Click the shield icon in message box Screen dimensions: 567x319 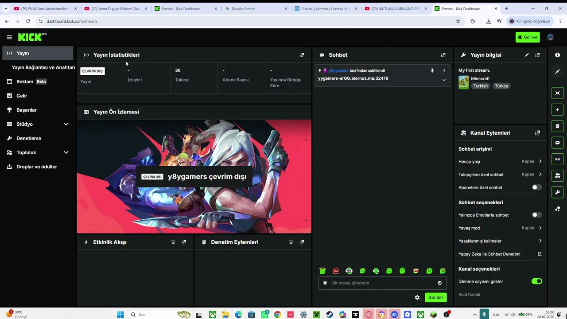325,283
